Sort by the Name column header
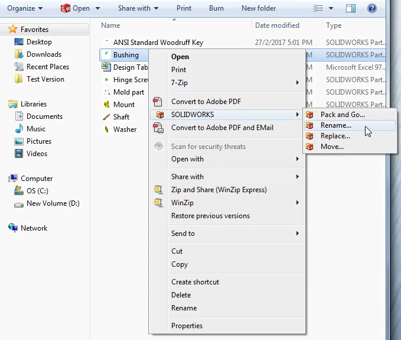 pyautogui.click(x=110, y=25)
